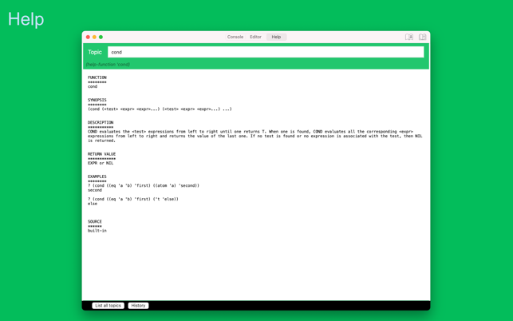The image size is (513, 321).
Task: Click the EXAMPLES section heading
Action: pos(97,176)
